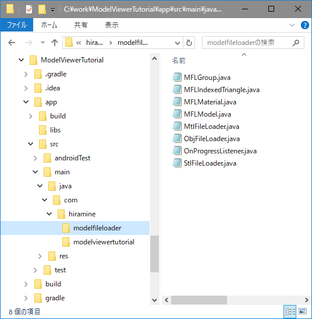Image resolution: width=312 pixels, height=319 pixels.
Task: Click the modelfileloader search box
Action: pyautogui.click(x=248, y=43)
